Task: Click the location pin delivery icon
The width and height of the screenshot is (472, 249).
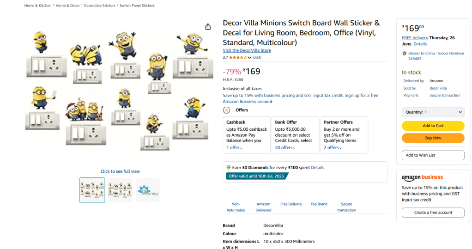Action: coord(405,54)
